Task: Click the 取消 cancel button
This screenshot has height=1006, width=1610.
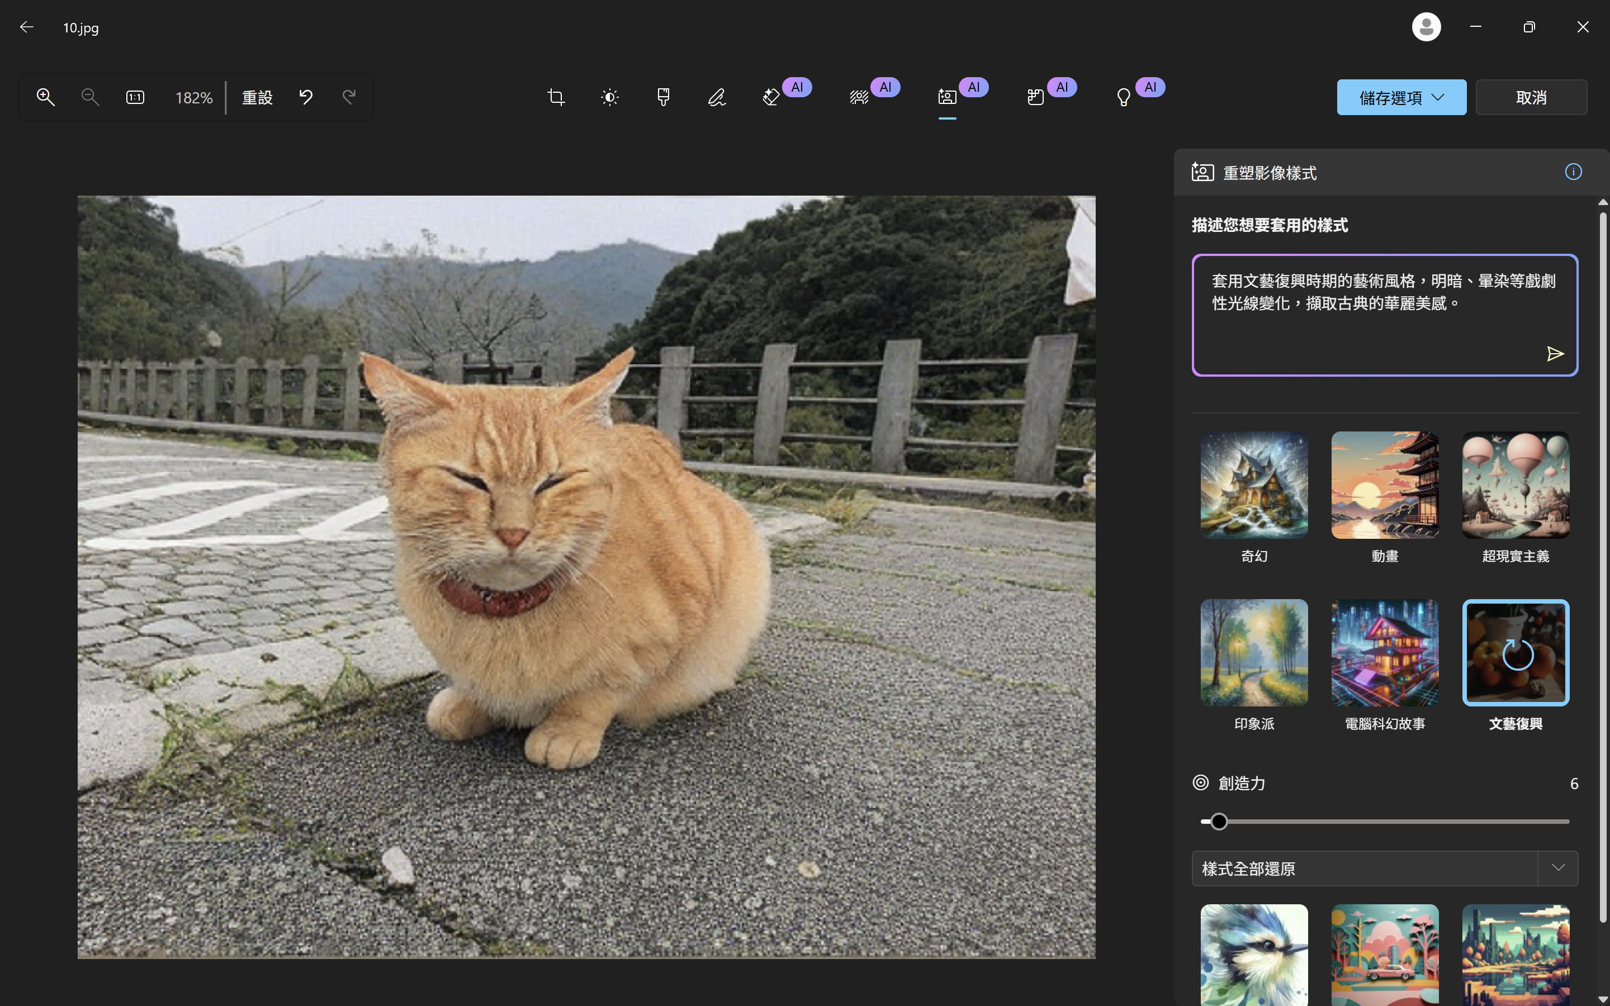Action: [1531, 97]
